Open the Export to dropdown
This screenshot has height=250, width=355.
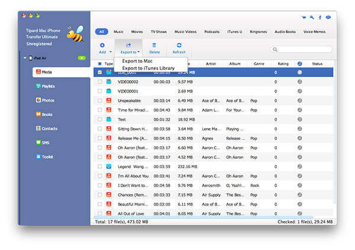coord(130,48)
